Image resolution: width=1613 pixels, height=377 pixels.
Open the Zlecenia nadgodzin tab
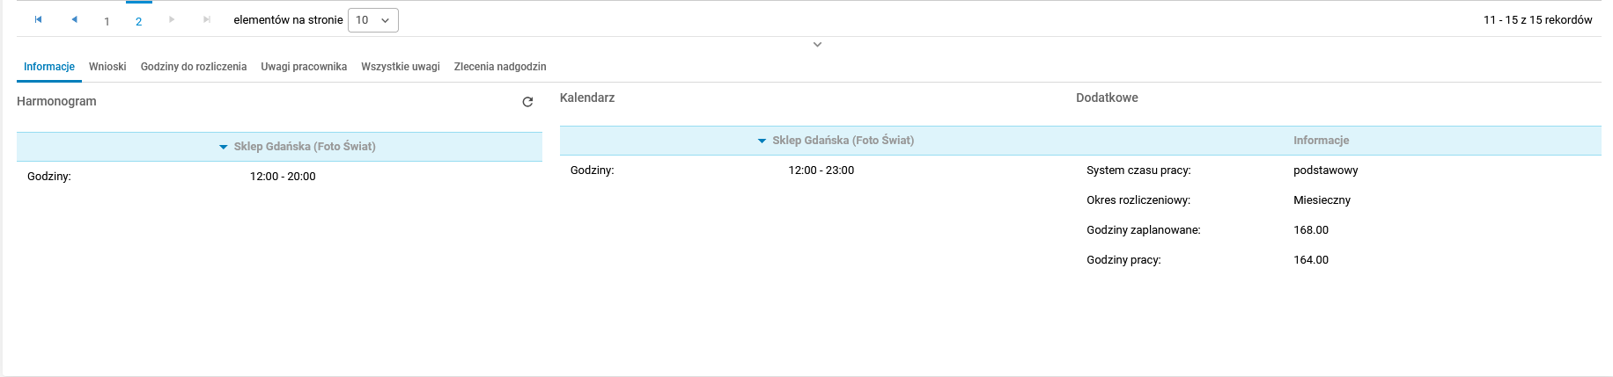(x=500, y=67)
